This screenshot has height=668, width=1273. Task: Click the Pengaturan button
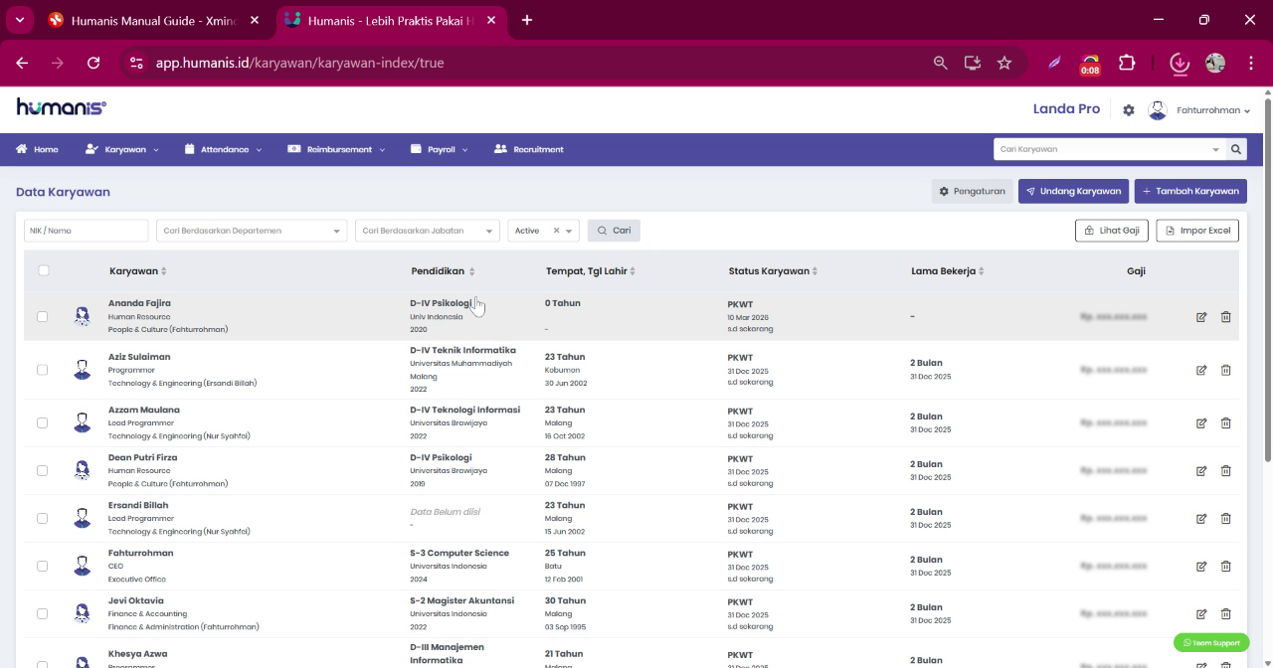tap(973, 191)
